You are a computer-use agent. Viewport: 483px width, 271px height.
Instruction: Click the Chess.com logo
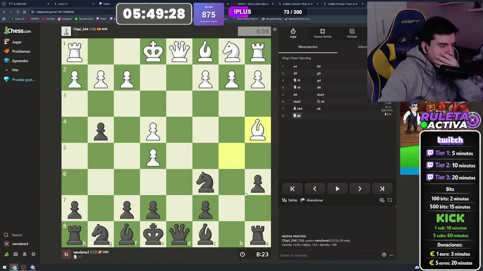(x=17, y=31)
